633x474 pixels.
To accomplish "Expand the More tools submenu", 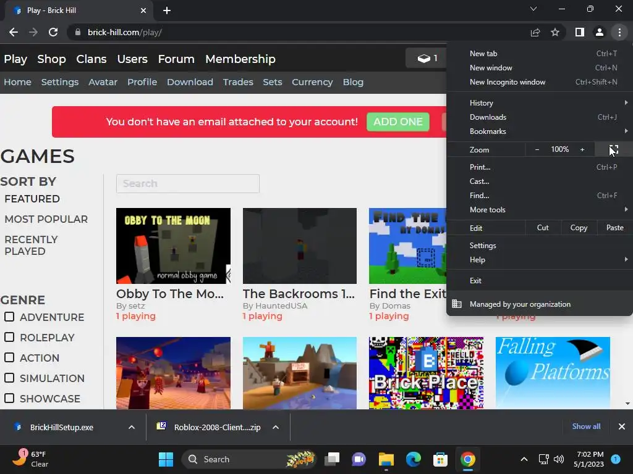I will pyautogui.click(x=539, y=210).
